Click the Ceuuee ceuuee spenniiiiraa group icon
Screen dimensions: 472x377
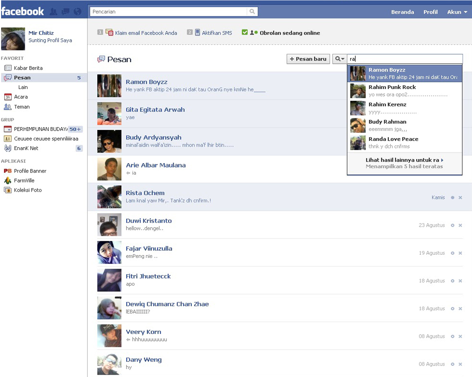coord(8,139)
